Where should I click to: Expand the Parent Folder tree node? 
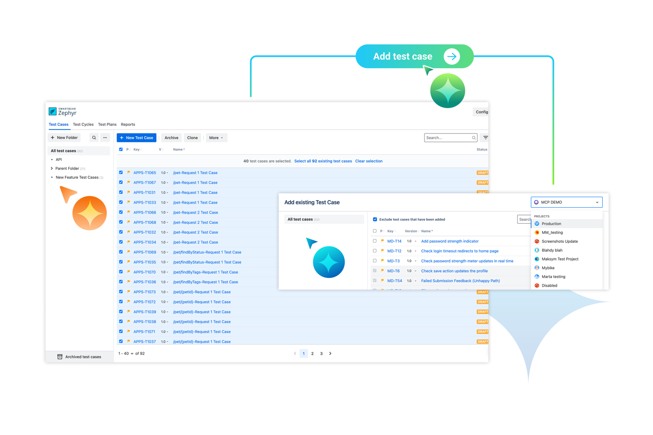click(x=52, y=169)
